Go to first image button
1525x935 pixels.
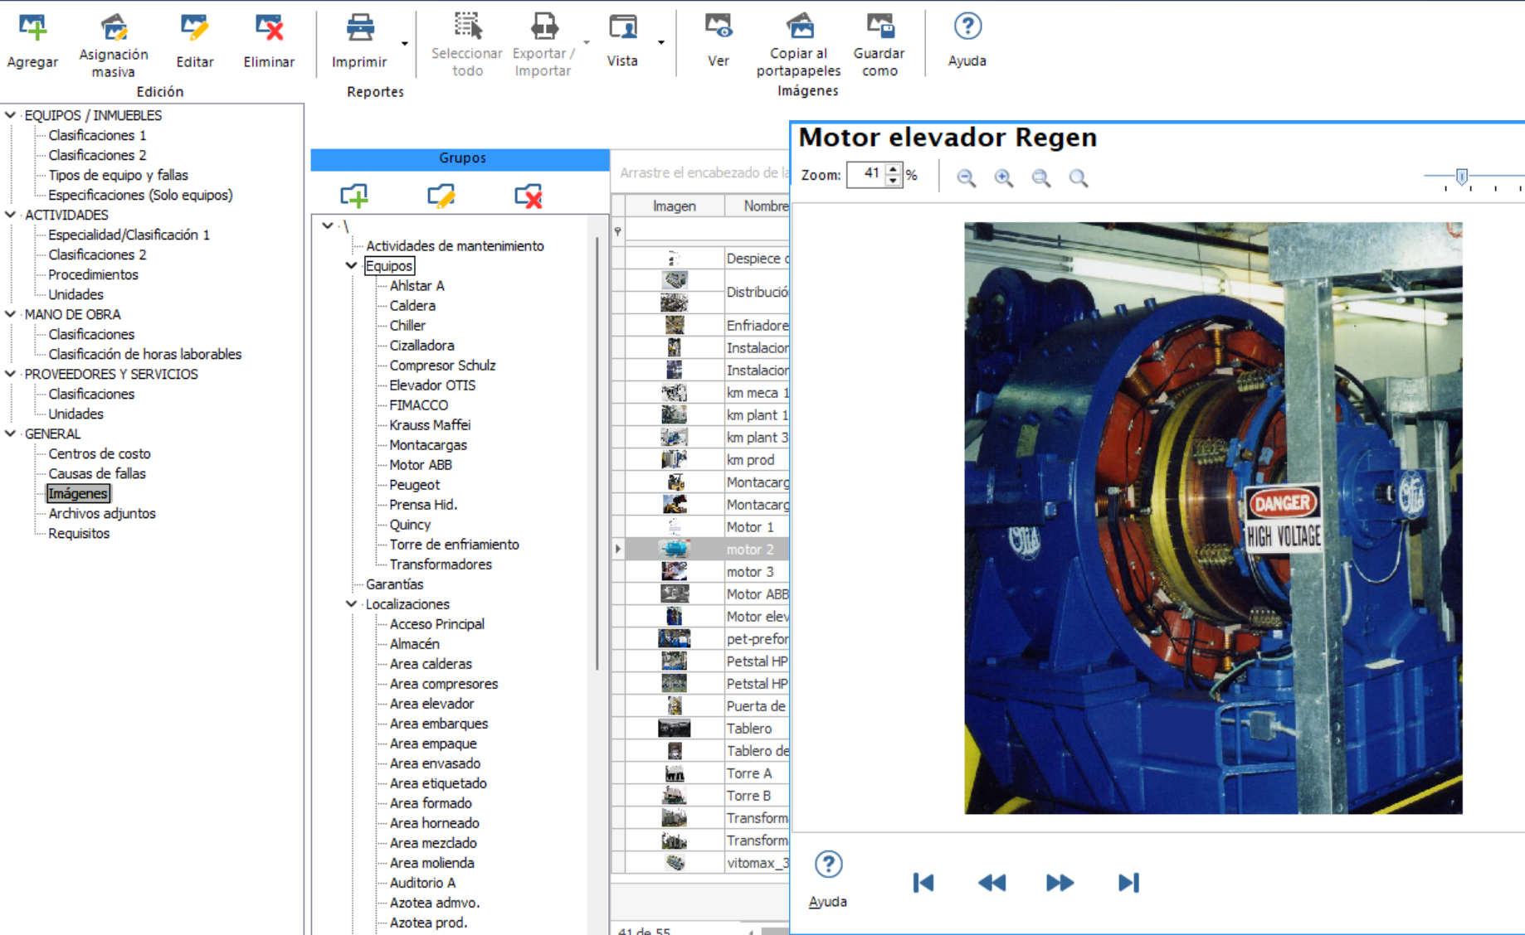point(923,883)
